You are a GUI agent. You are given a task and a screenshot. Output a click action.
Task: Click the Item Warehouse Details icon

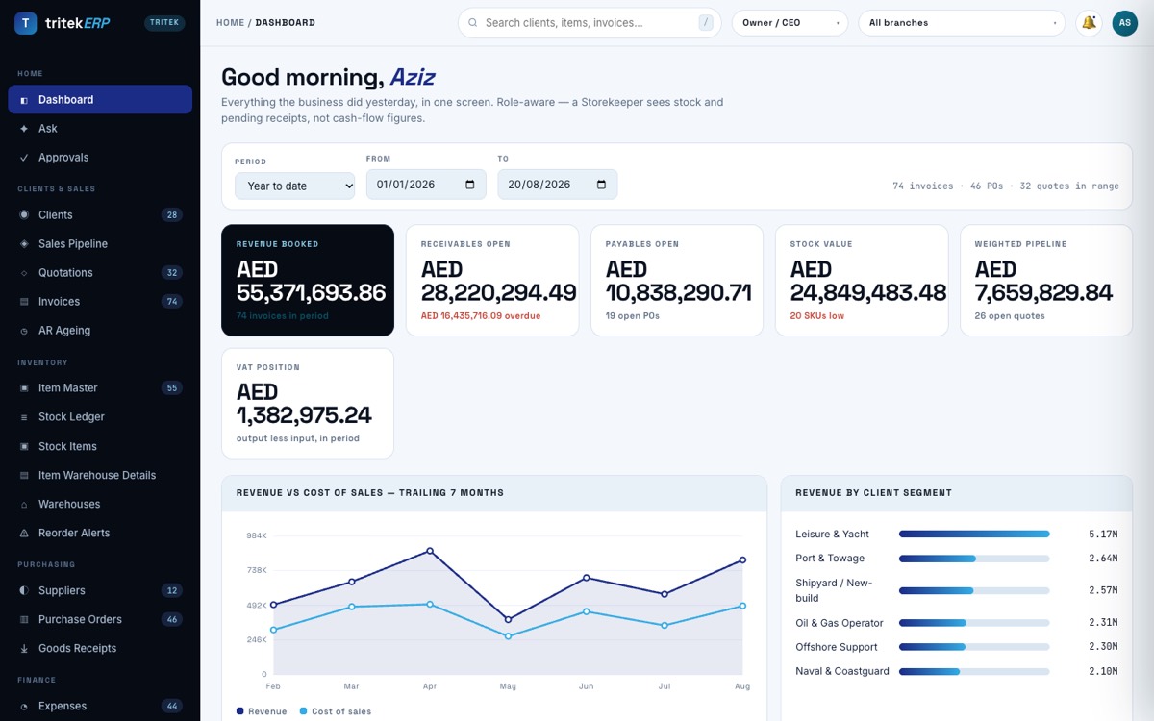[24, 476]
